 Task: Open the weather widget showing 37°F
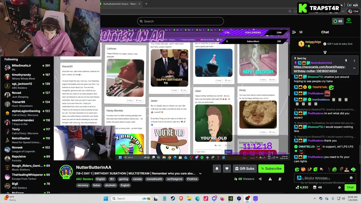10,198
